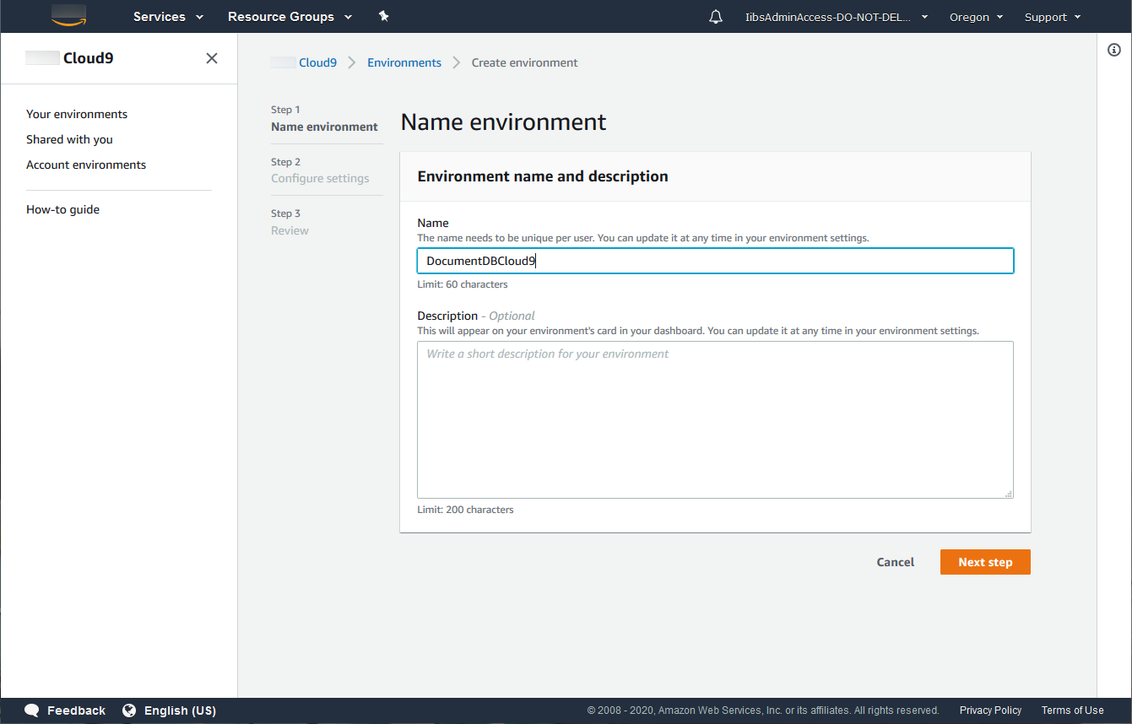Open the Oregon region dropdown
The width and height of the screenshot is (1132, 724).
[x=976, y=17]
